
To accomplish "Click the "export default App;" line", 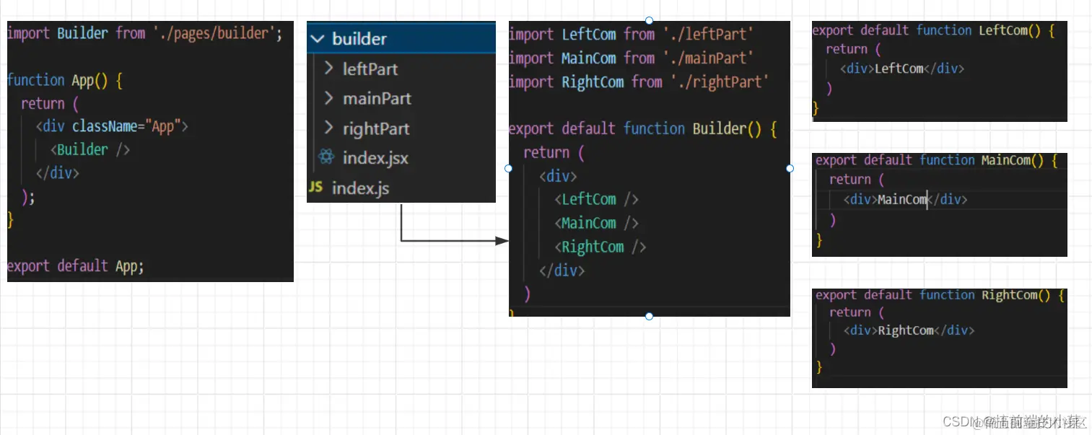I will pos(76,265).
